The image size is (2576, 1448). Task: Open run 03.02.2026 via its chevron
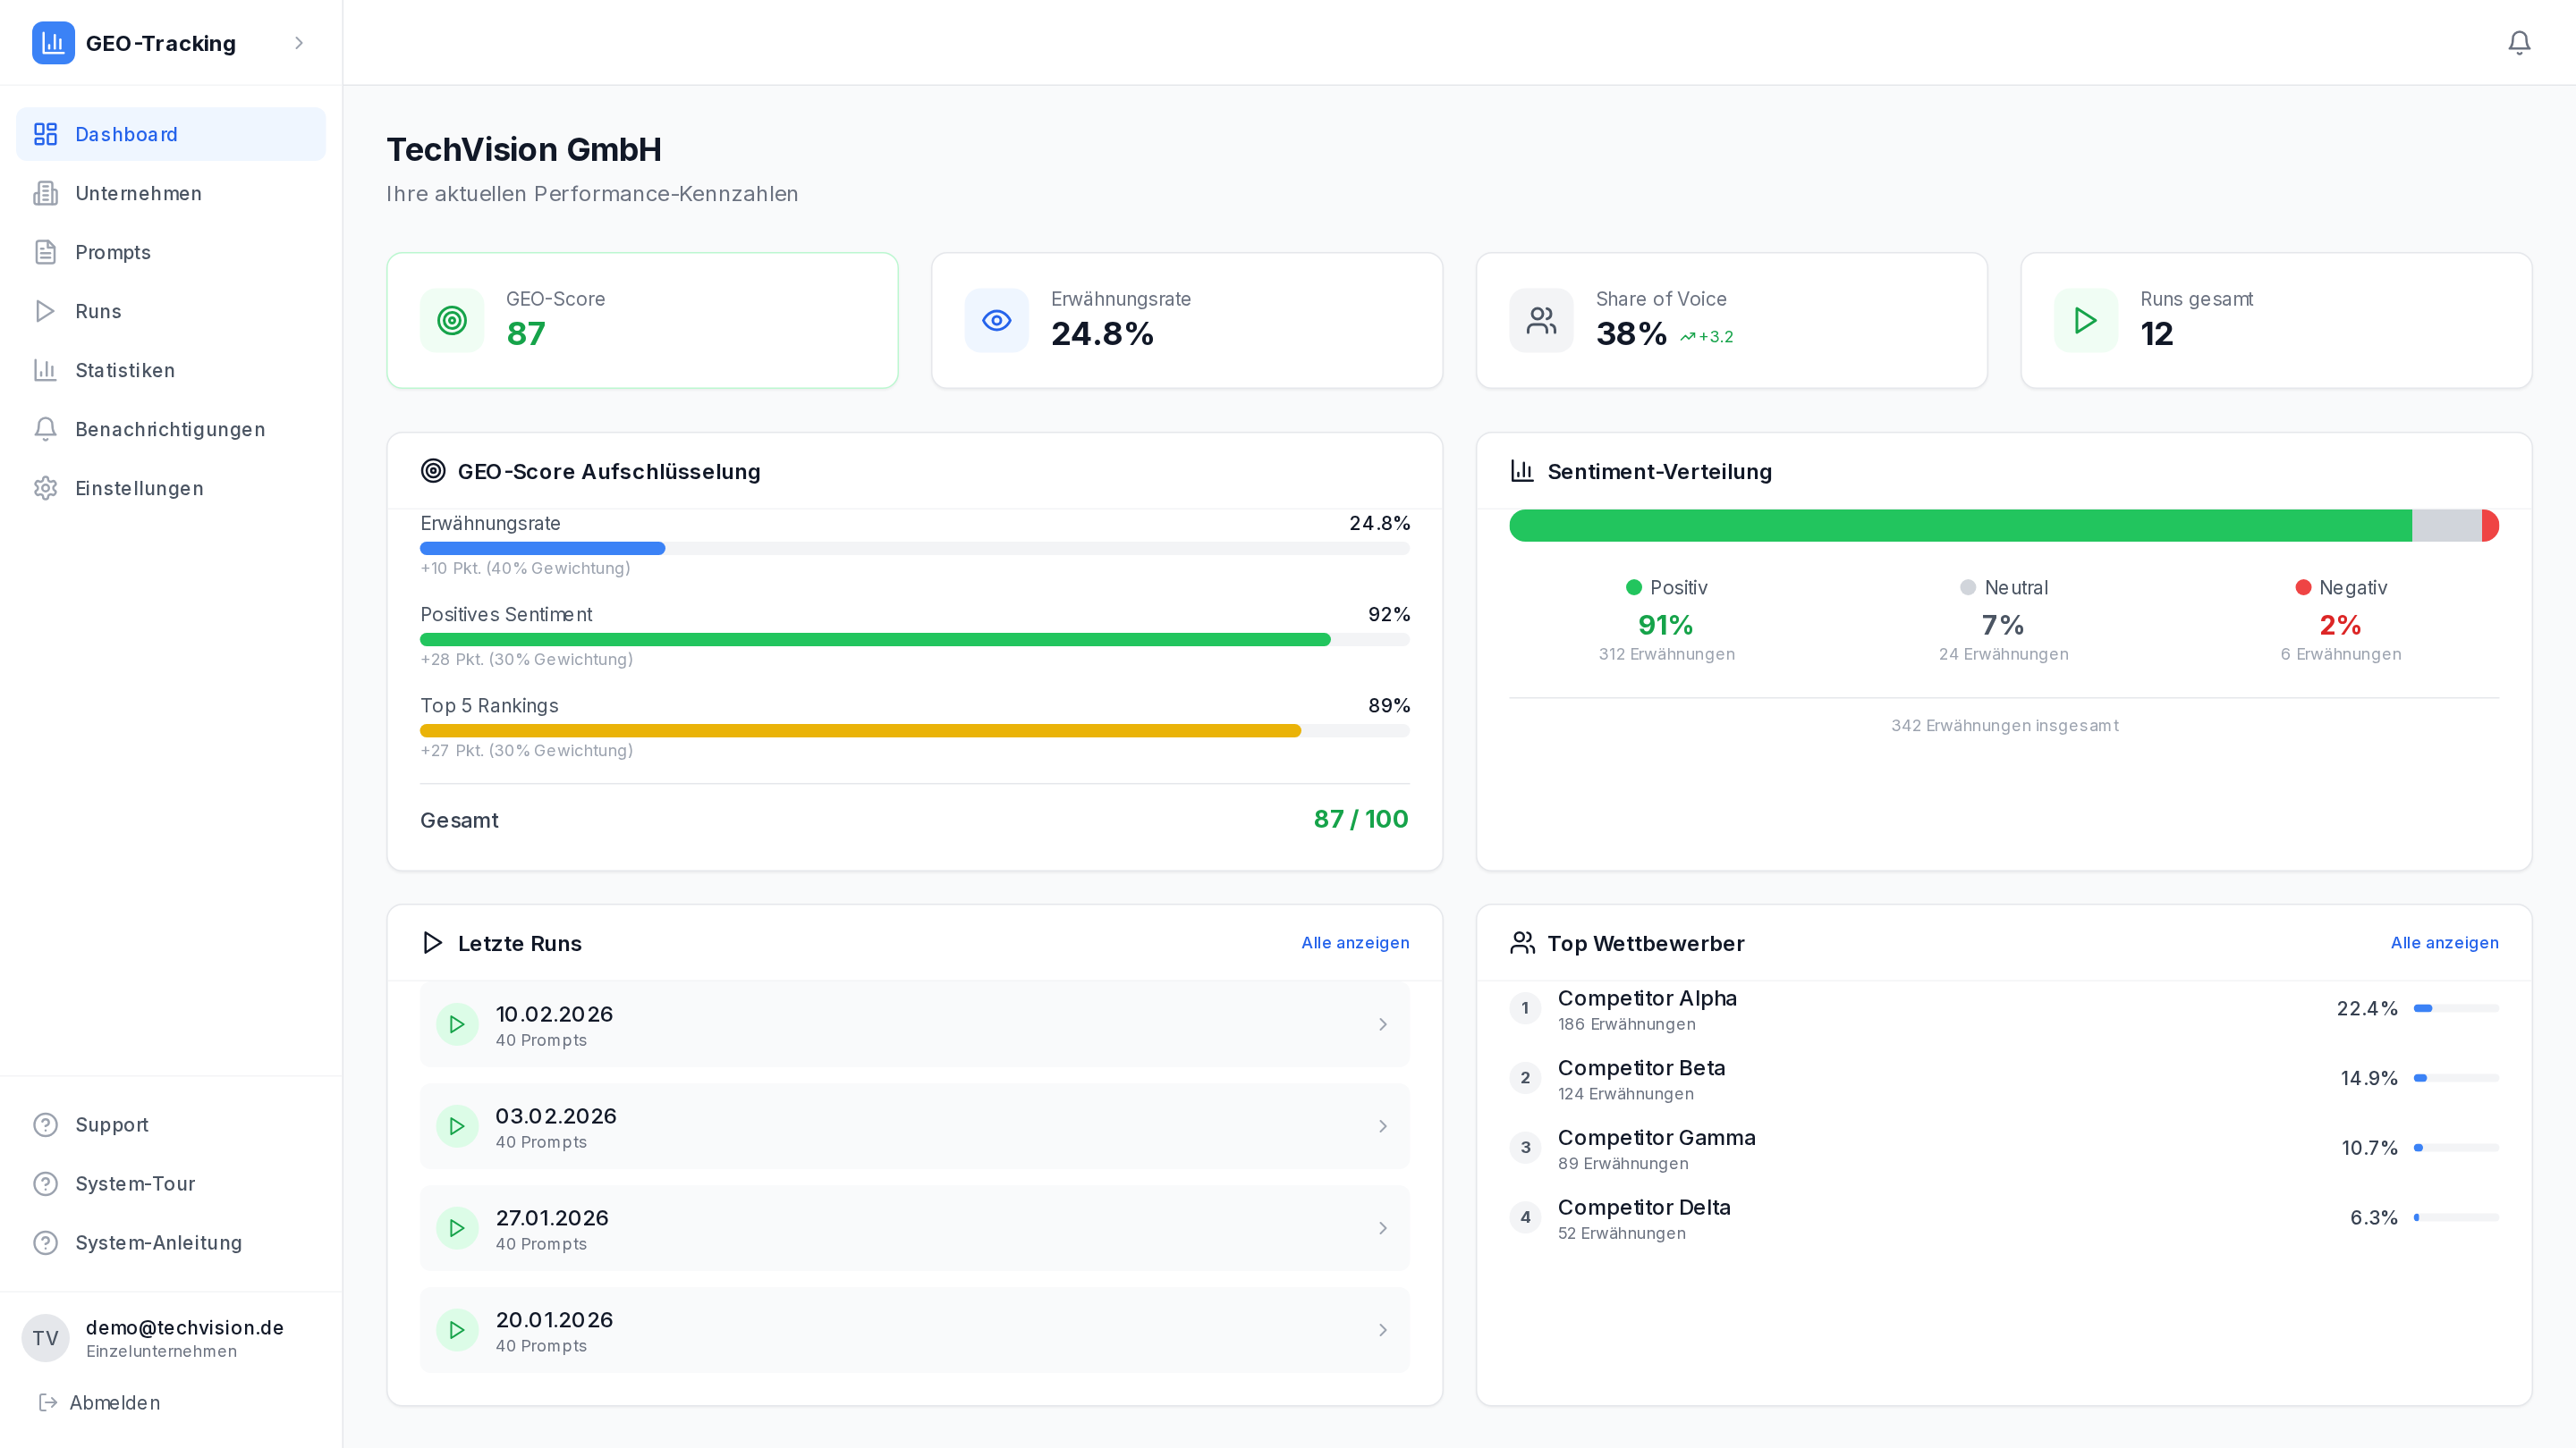[1383, 1126]
